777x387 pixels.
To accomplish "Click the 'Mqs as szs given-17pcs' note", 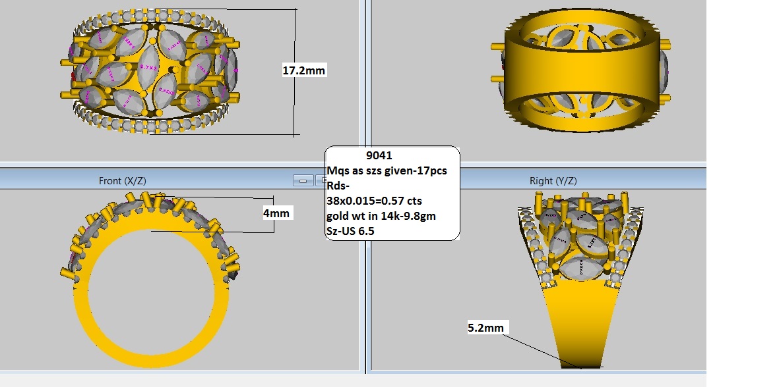I will click(x=387, y=170).
